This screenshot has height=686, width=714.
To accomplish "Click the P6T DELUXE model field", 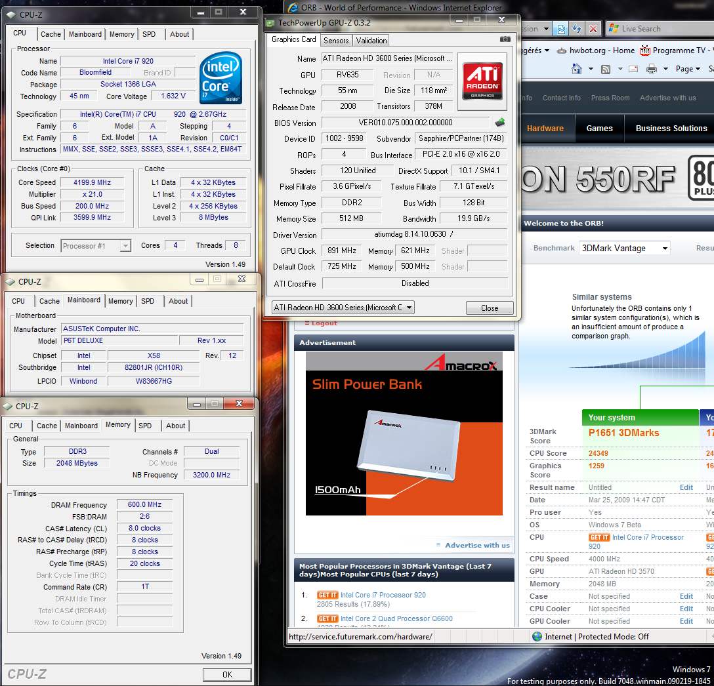I will tap(119, 340).
